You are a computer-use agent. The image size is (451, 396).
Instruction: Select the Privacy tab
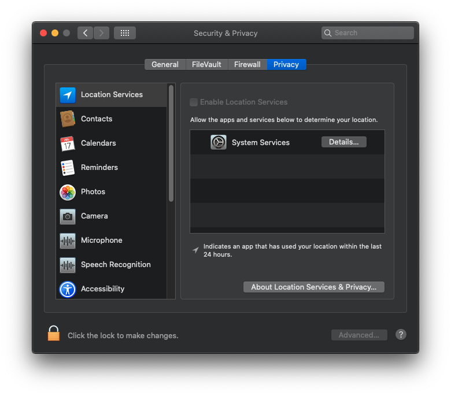pos(286,64)
